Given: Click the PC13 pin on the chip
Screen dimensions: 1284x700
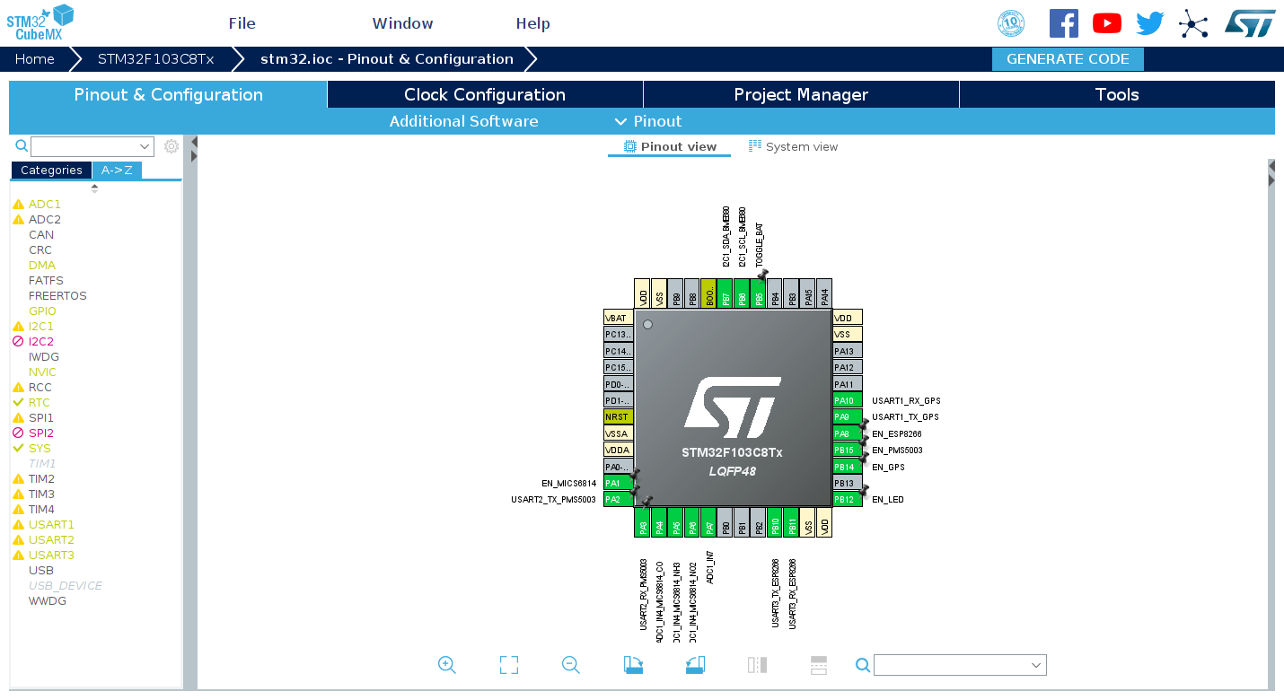Looking at the screenshot, I should (x=619, y=334).
